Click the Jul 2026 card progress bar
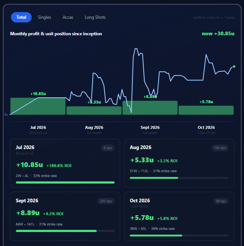 pyautogui.click(x=65, y=182)
